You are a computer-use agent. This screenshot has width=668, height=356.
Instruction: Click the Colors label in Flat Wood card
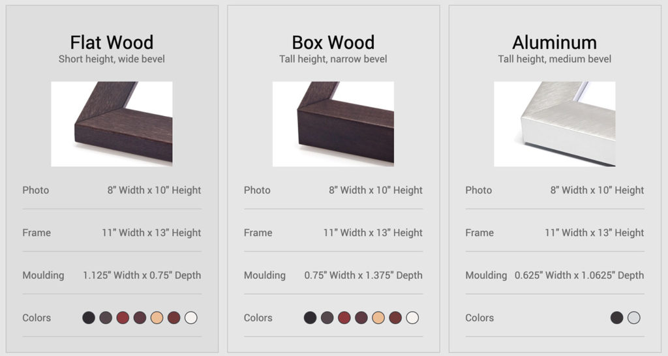pyautogui.click(x=37, y=318)
